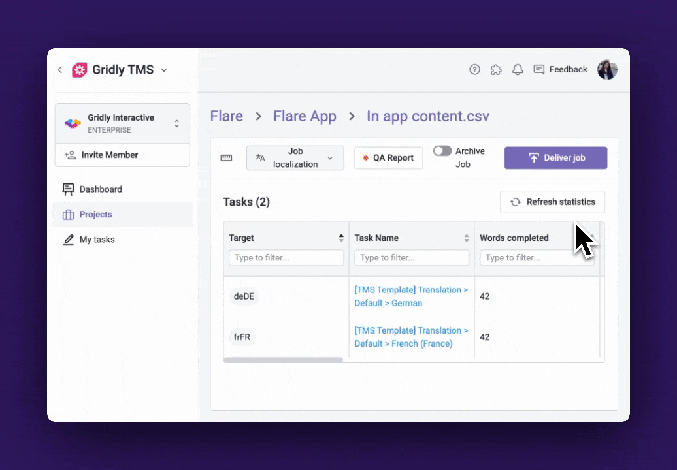Open the Default > German translation task
This screenshot has width=677, height=470.
click(x=411, y=296)
